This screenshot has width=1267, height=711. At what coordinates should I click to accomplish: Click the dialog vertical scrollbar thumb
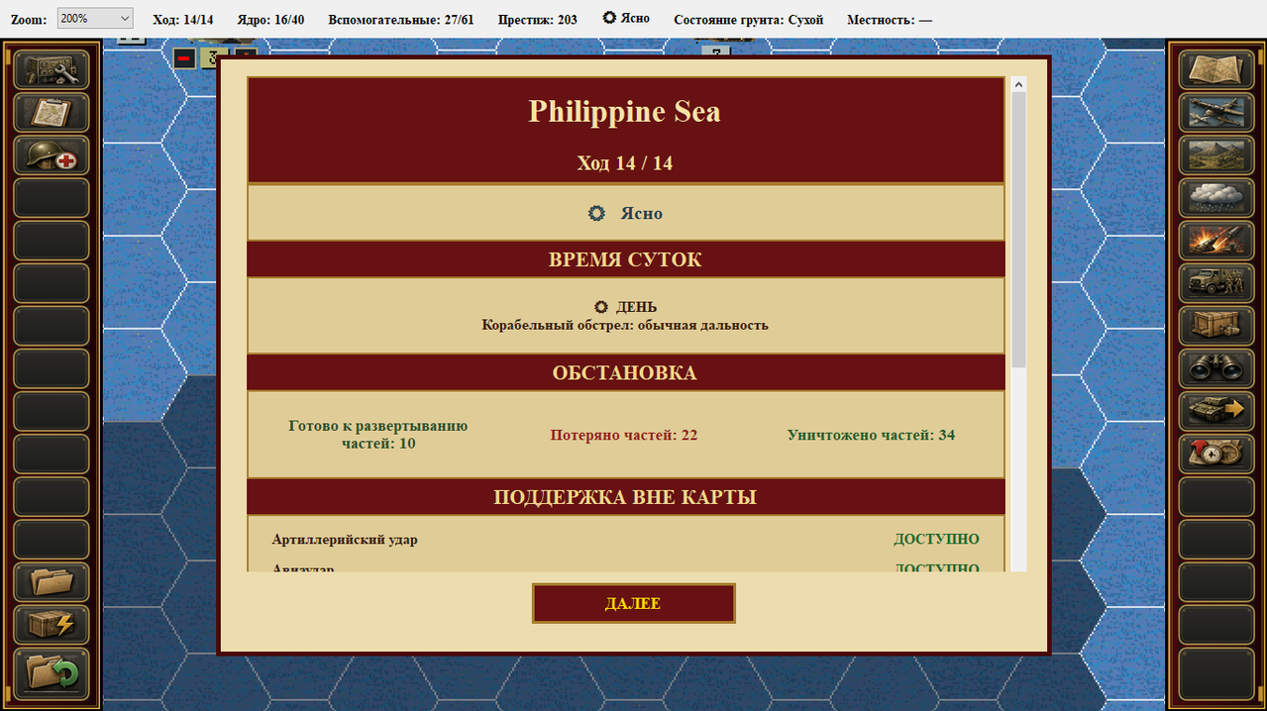pos(1018,230)
